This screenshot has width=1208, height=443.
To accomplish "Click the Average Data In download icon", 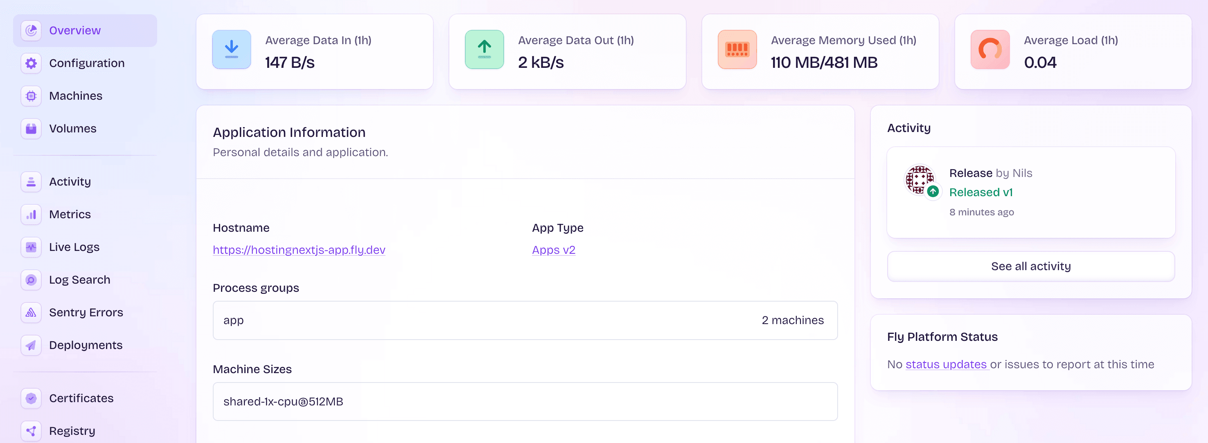I will click(x=231, y=49).
